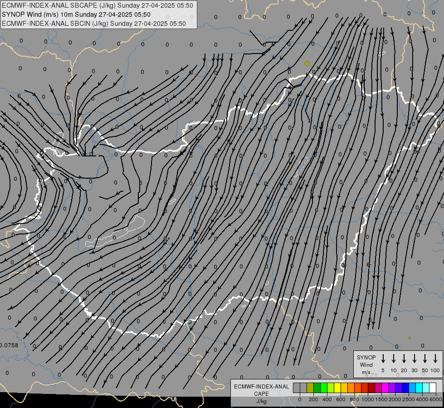The image size is (444, 408).
Task: Click Lake Balaton outline on the map
Action: [115, 232]
